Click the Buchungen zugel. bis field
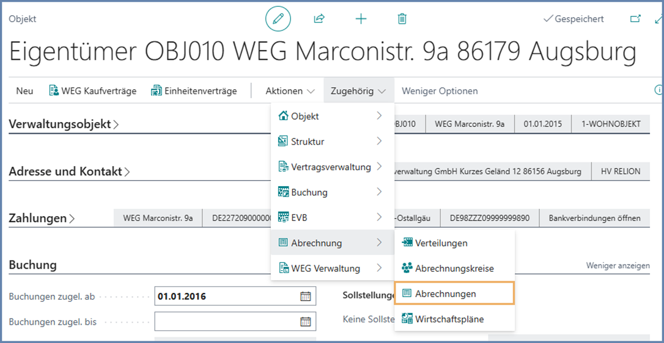This screenshot has width=664, height=343. 226,322
